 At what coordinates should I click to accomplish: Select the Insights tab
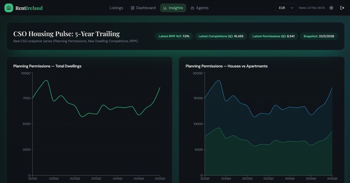[173, 8]
